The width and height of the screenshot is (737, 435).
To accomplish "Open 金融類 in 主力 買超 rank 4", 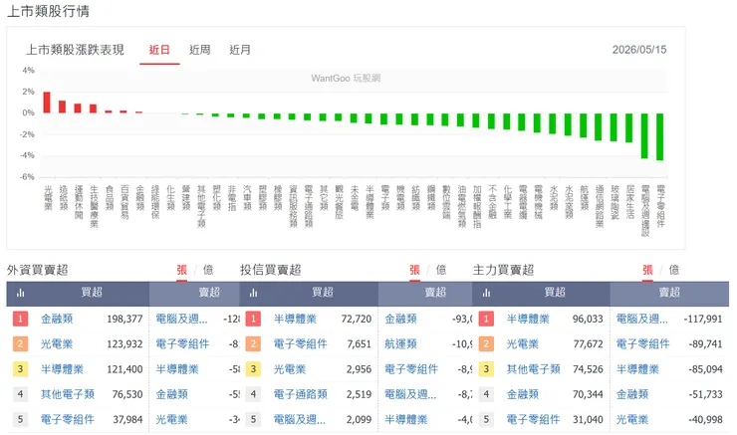I will coord(523,394).
